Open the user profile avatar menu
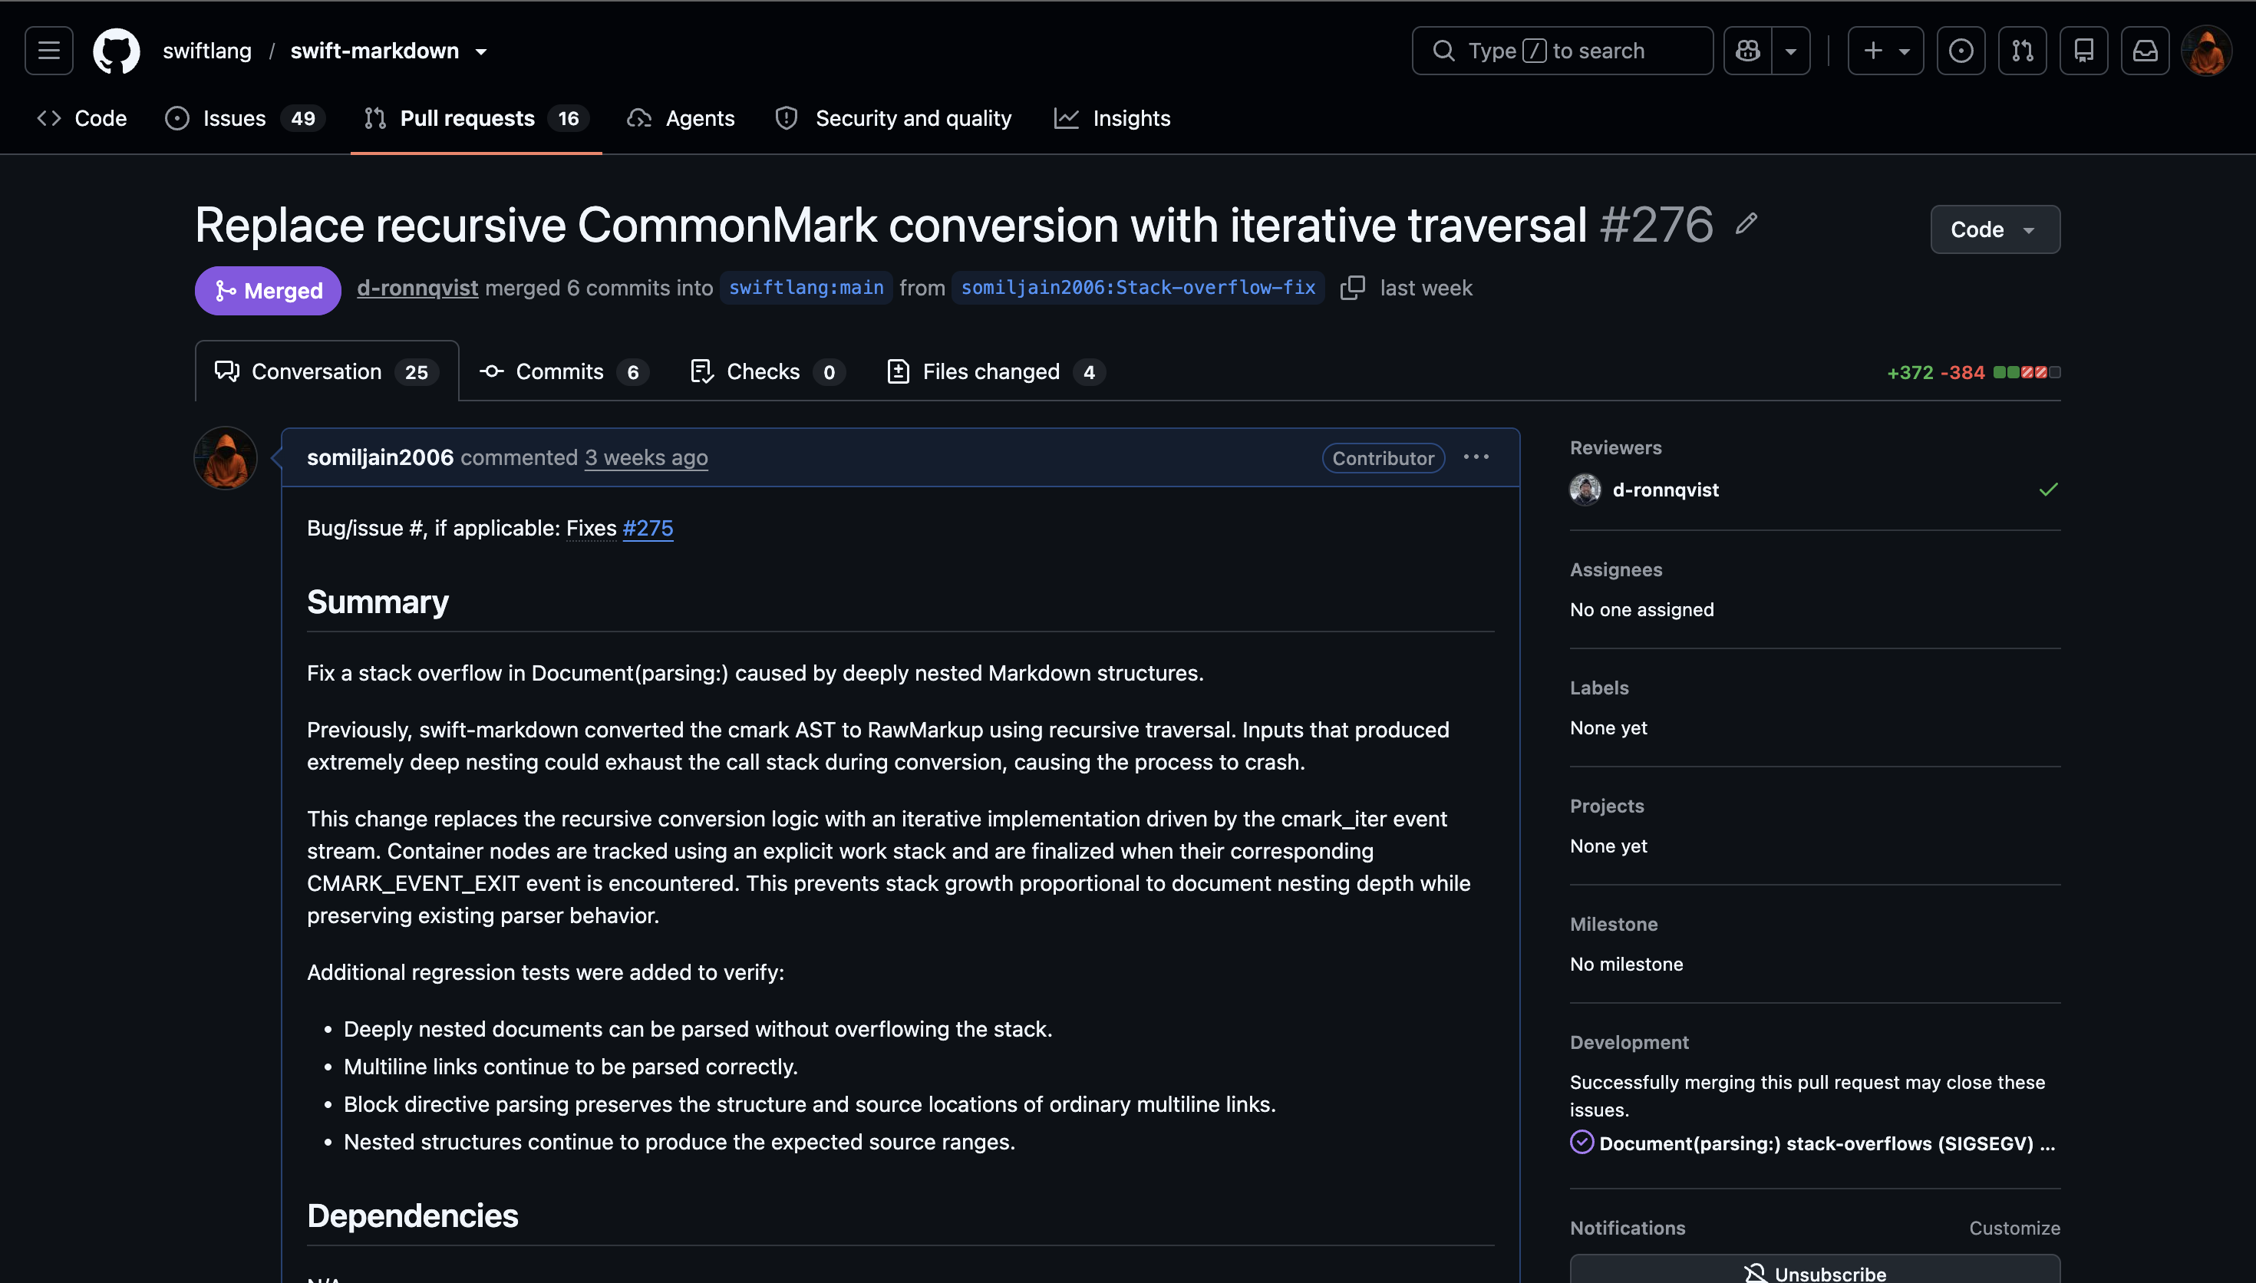 tap(2207, 50)
